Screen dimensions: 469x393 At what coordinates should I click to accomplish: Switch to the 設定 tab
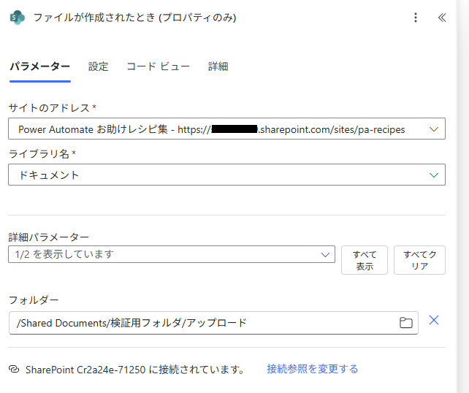point(98,66)
